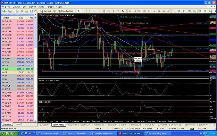Screen dimensions: 217x136
Task: Toggle the Navigator folder-star icon
Action: tap(26, 11)
